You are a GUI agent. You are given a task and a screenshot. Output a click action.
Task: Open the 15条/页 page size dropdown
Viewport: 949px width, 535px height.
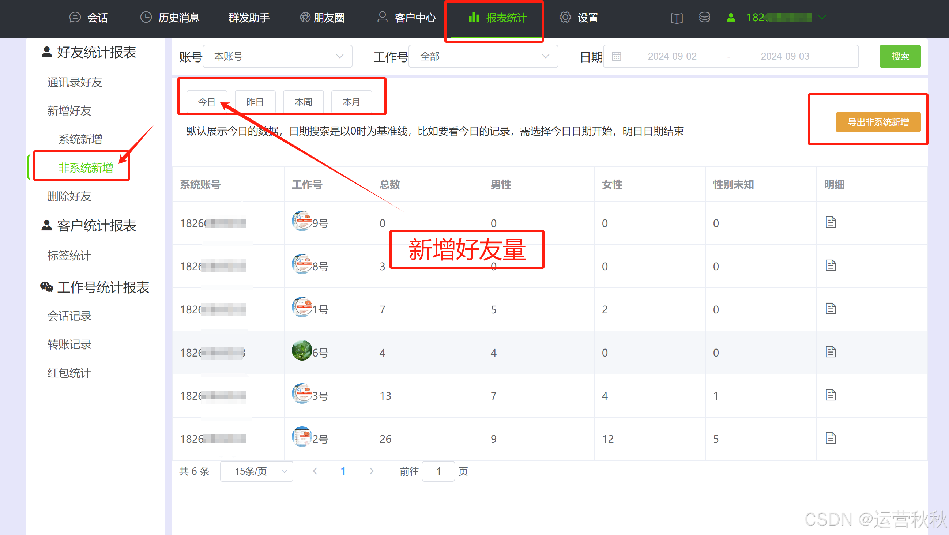256,471
